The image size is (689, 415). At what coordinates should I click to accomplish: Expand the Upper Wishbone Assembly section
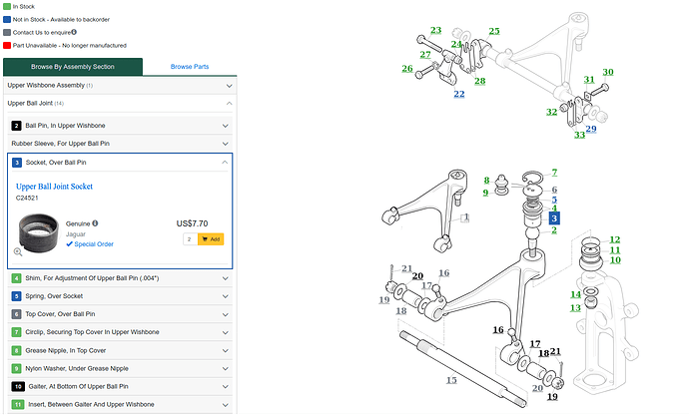120,85
